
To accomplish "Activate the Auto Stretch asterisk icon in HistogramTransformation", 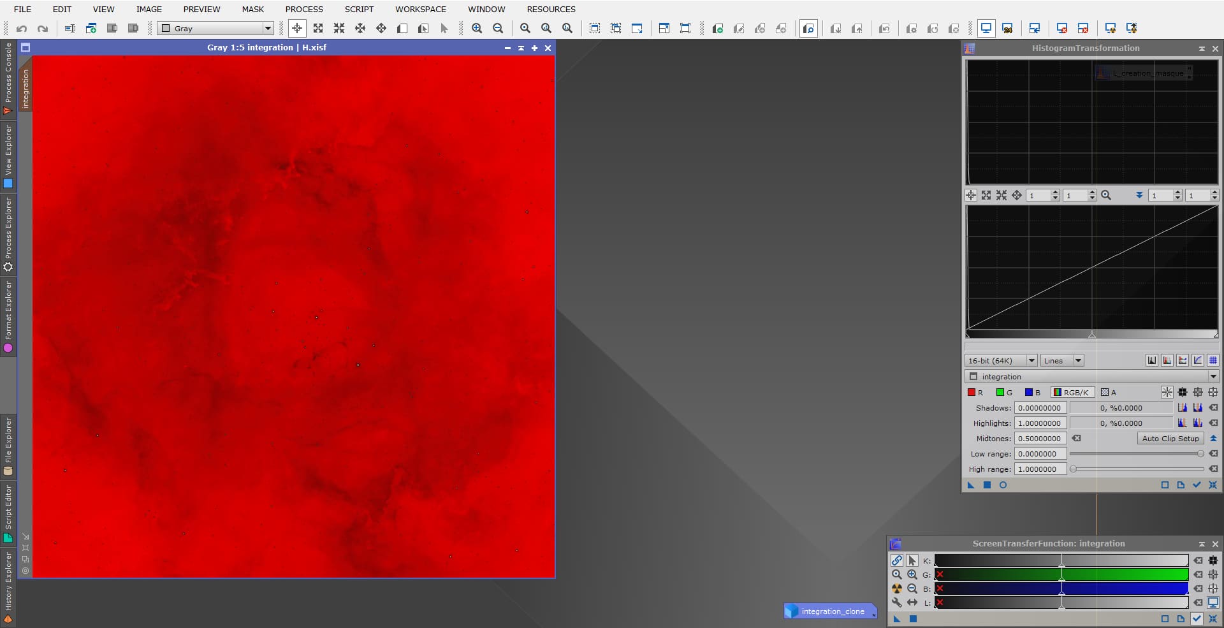I will [1167, 393].
